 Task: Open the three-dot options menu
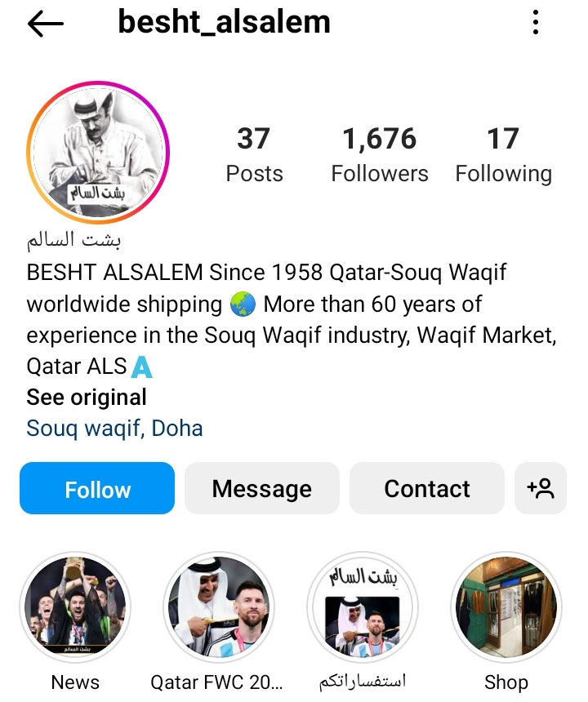[x=535, y=22]
